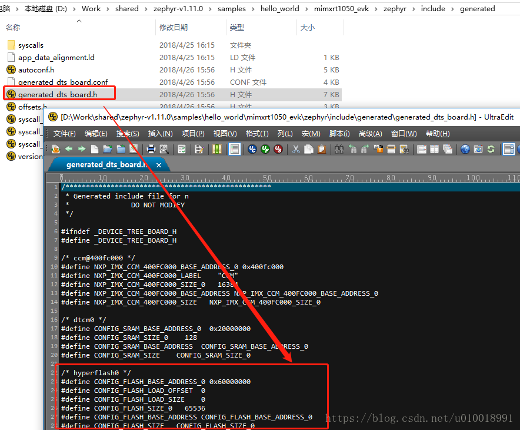
Task: Toggle the highlighted side panel layout icon
Action: point(509,149)
